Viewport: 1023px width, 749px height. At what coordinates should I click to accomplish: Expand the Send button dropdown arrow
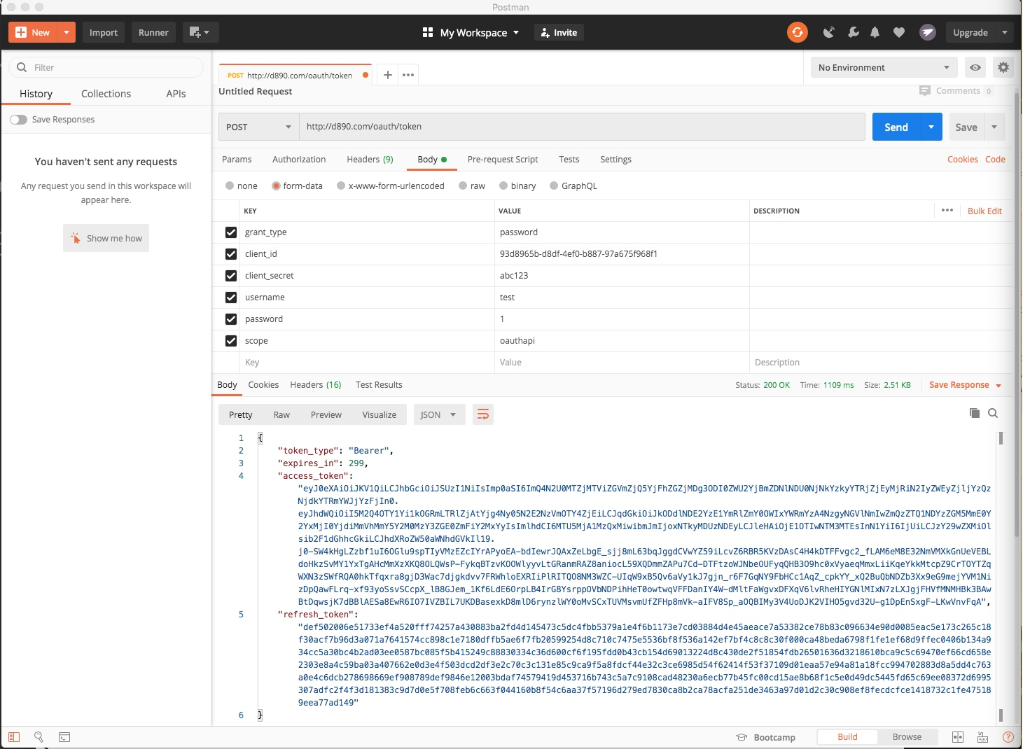931,127
